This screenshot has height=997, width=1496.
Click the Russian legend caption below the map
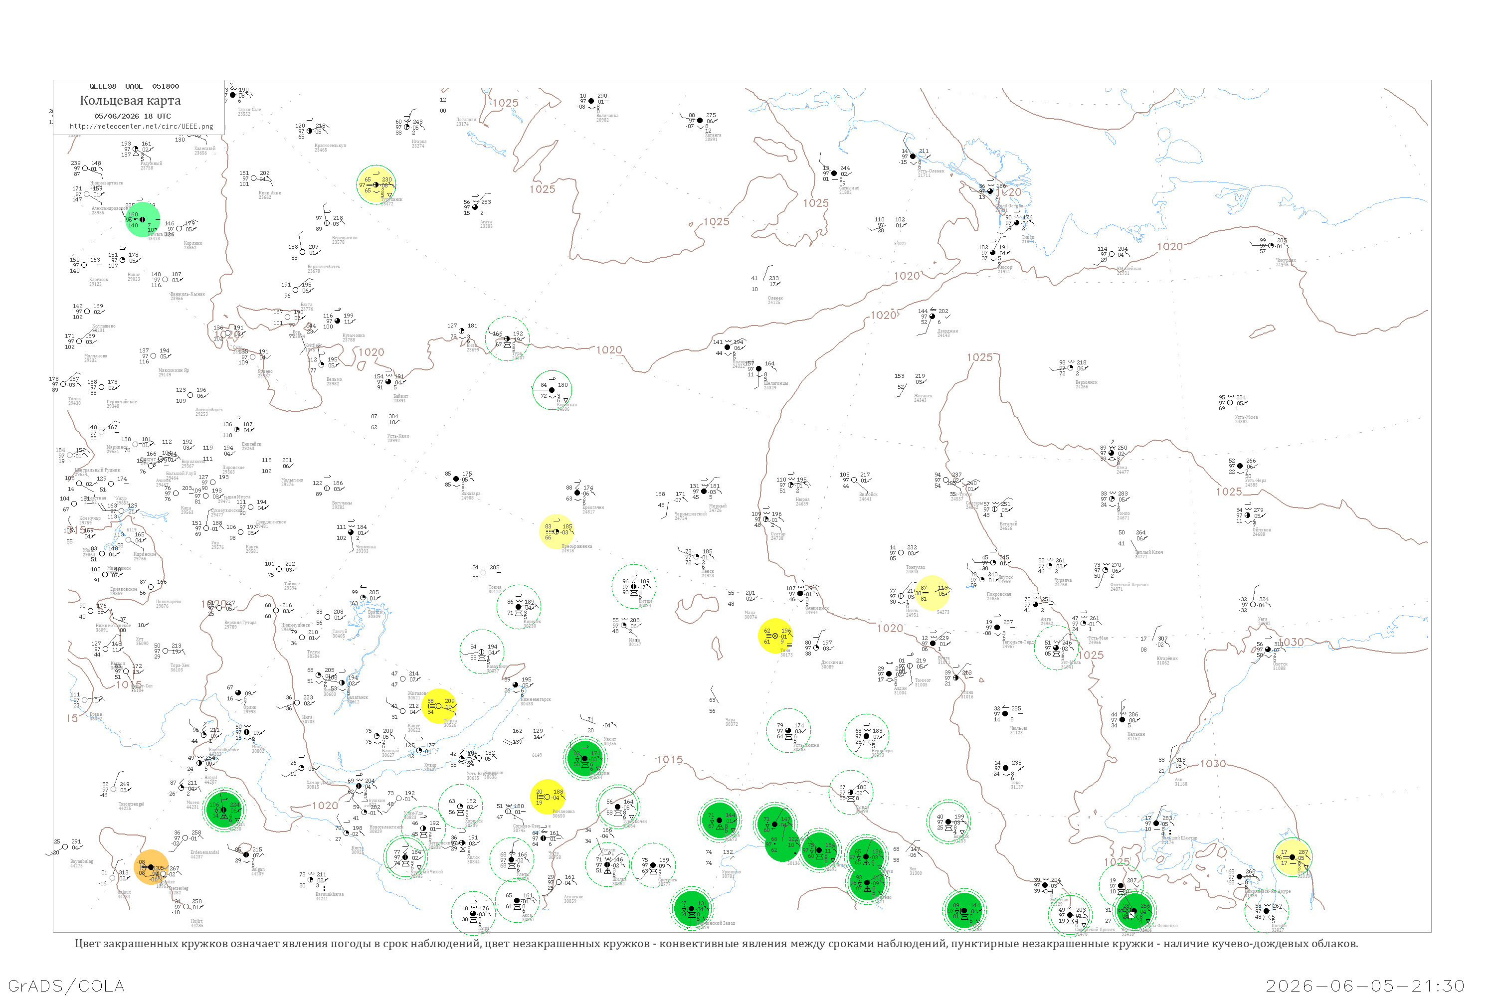point(716,944)
